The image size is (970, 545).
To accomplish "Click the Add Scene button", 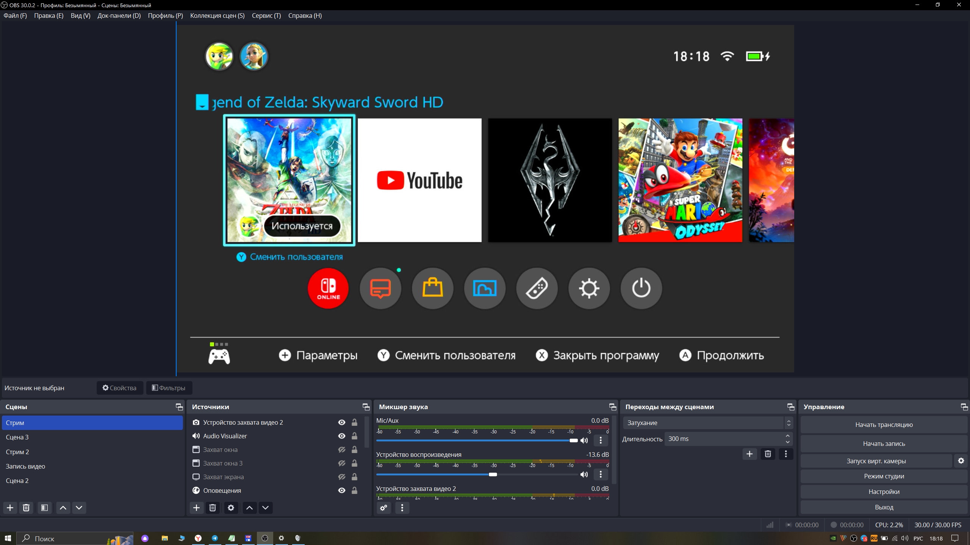I will coord(9,507).
